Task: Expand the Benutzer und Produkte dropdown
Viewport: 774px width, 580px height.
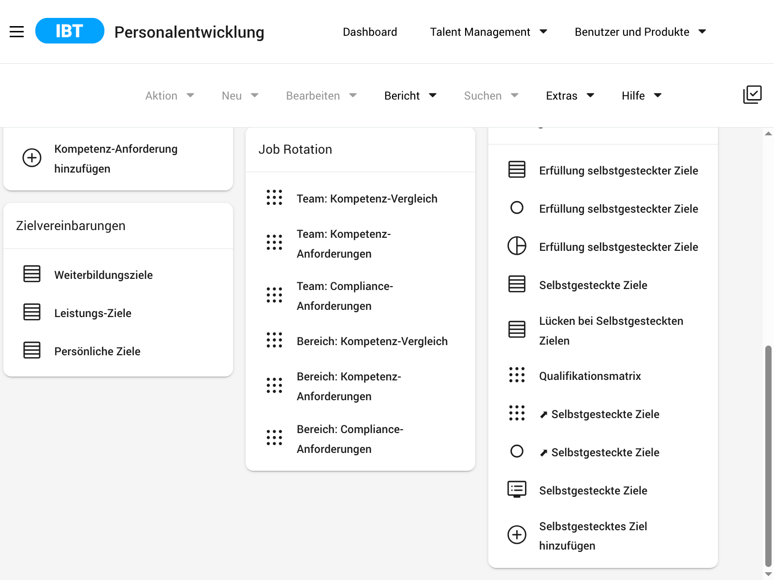Action: [640, 32]
